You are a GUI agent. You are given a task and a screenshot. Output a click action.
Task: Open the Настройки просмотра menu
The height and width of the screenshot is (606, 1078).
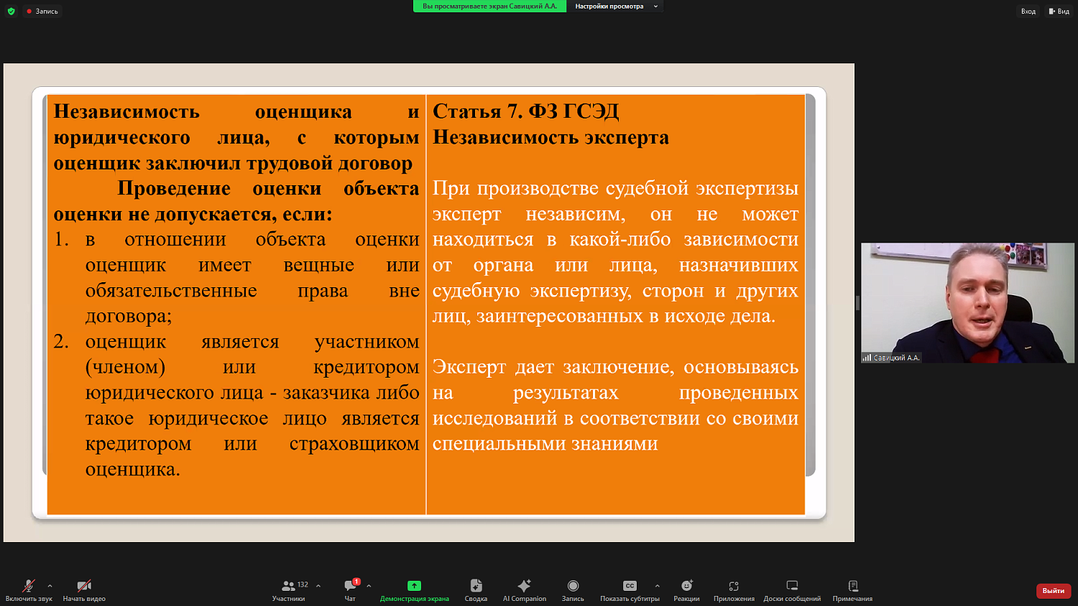[x=614, y=6]
